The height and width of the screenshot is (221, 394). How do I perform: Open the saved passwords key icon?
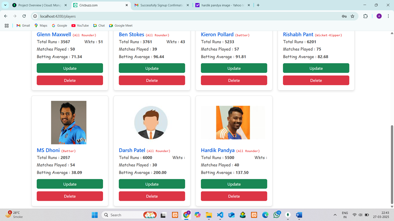(344, 16)
